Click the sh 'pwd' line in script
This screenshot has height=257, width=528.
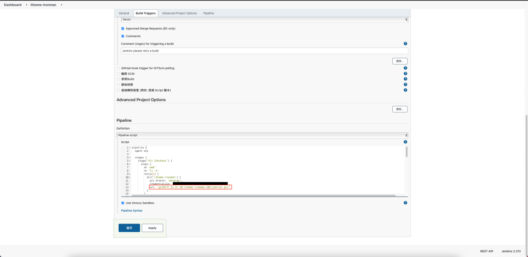tap(150, 167)
